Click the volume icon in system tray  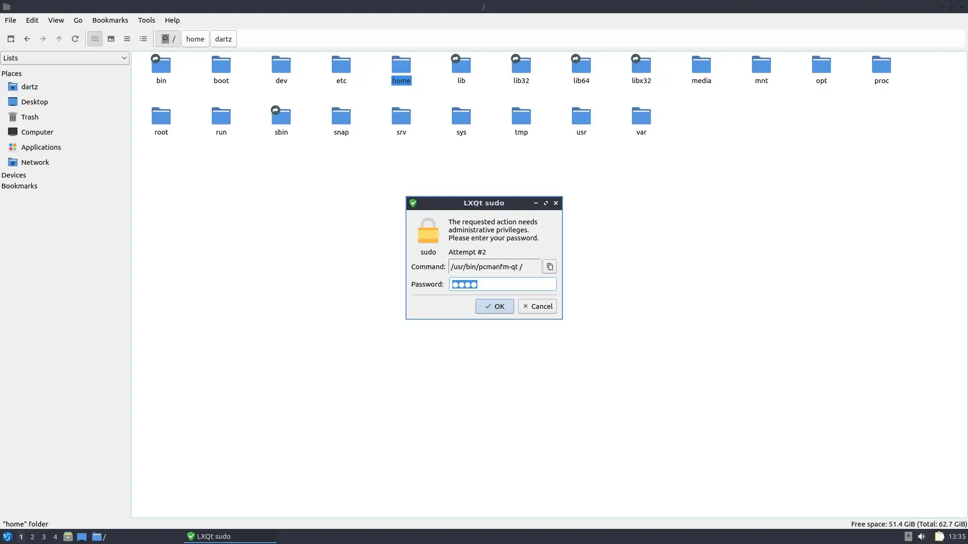click(922, 536)
